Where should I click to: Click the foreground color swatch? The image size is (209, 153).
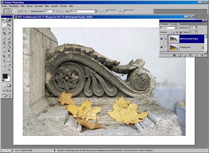5,76
